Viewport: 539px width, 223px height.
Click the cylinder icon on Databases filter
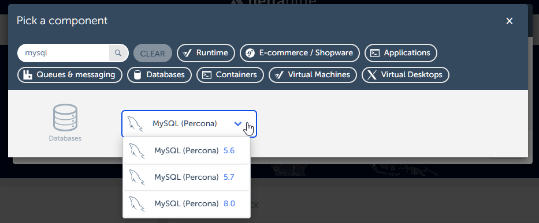click(137, 75)
